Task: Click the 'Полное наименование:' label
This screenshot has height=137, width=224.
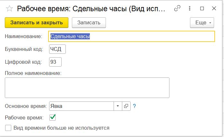Action: pos(33,73)
